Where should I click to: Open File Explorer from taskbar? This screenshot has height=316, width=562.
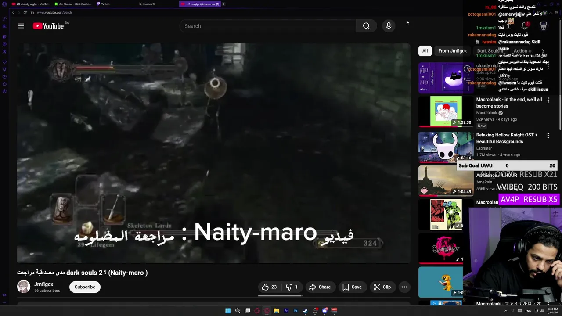point(276,311)
